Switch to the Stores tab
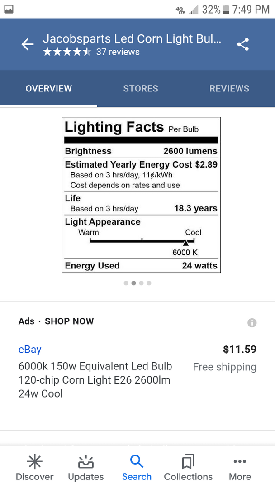The image size is (275, 489). 141,89
